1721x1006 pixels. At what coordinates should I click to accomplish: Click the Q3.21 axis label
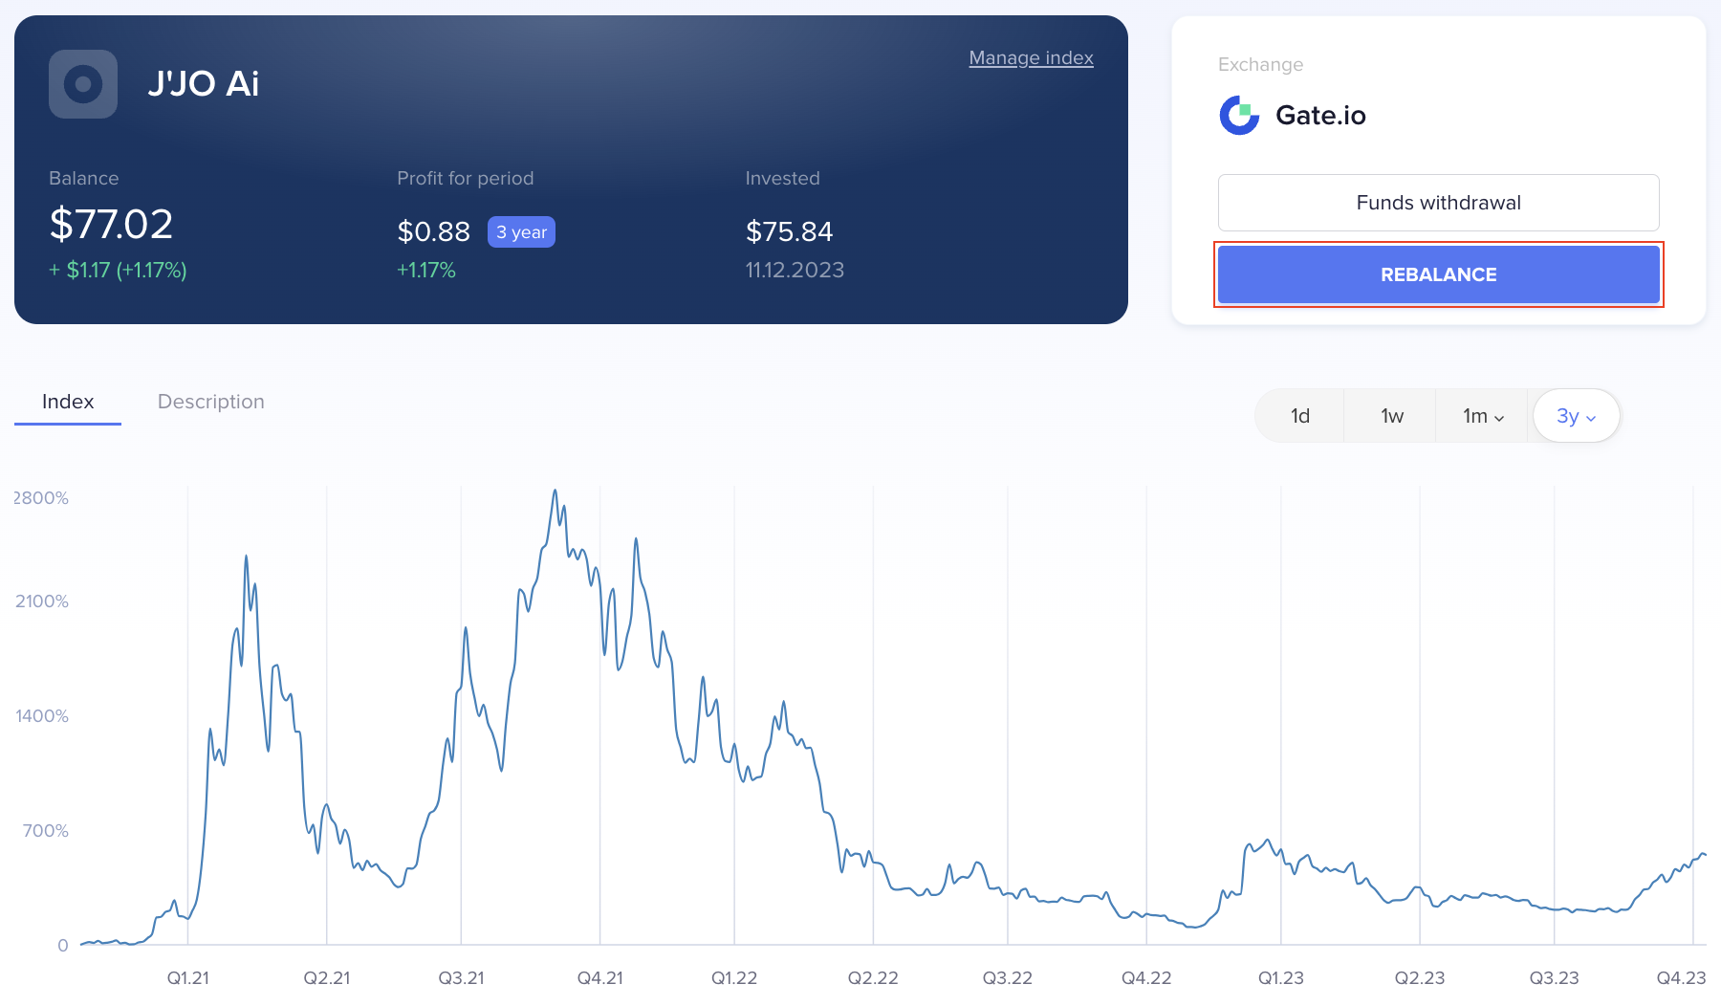point(461,978)
